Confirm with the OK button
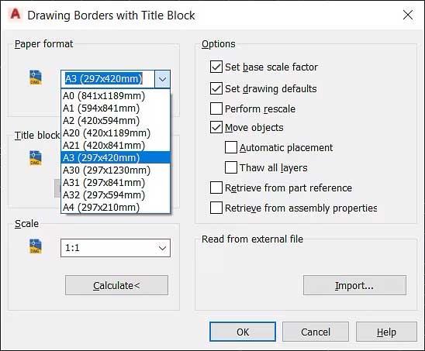The image size is (425, 351). tap(243, 332)
